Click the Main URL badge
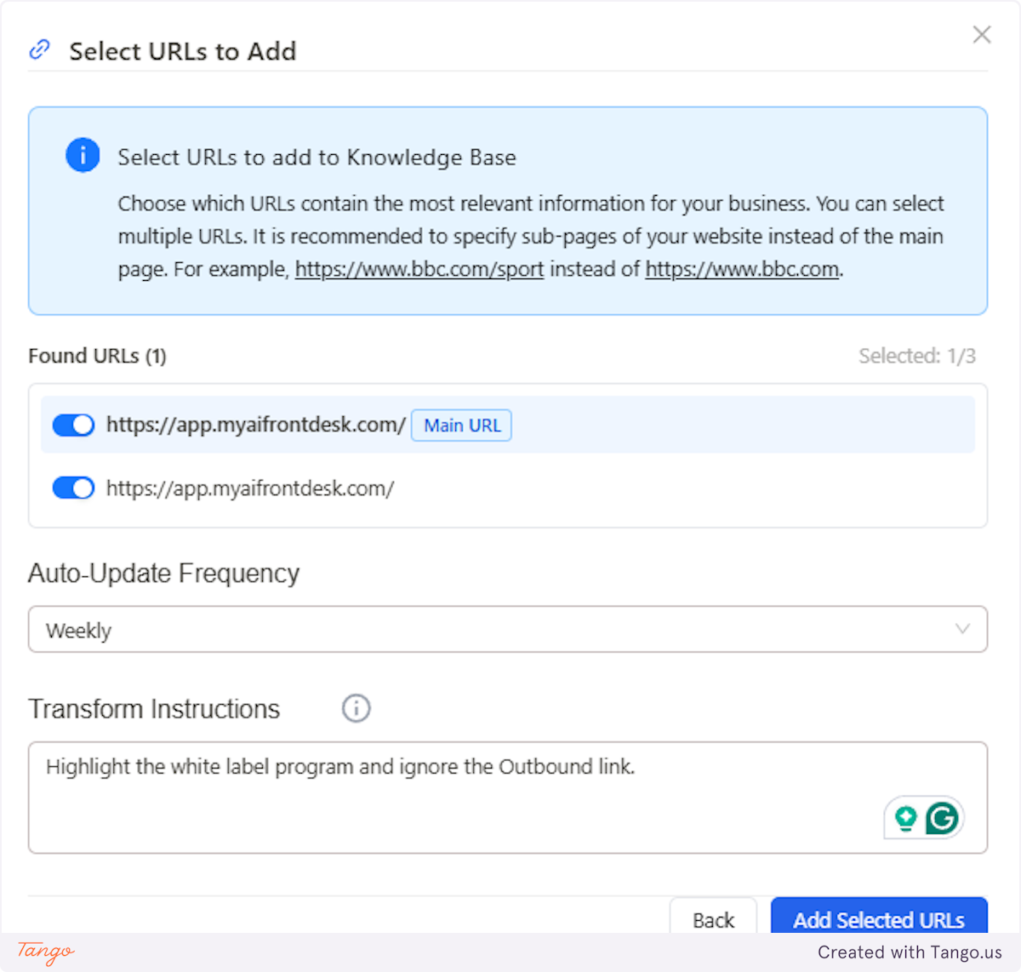 [461, 425]
